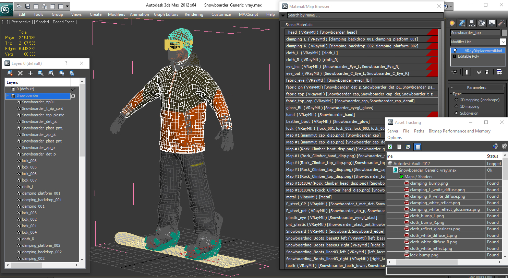This screenshot has height=278, width=508.
Task: Click the Layer dialog scroll down arrow
Action: 82,259
